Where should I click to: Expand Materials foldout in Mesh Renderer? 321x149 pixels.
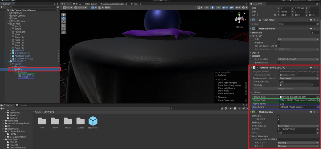click(251, 33)
